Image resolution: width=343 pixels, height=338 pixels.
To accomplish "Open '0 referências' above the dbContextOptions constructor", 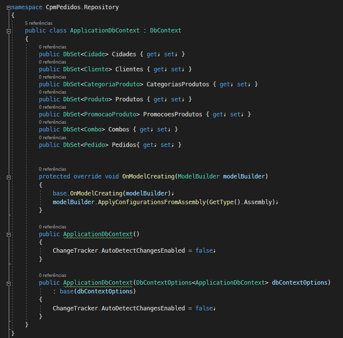I will pos(52,275).
